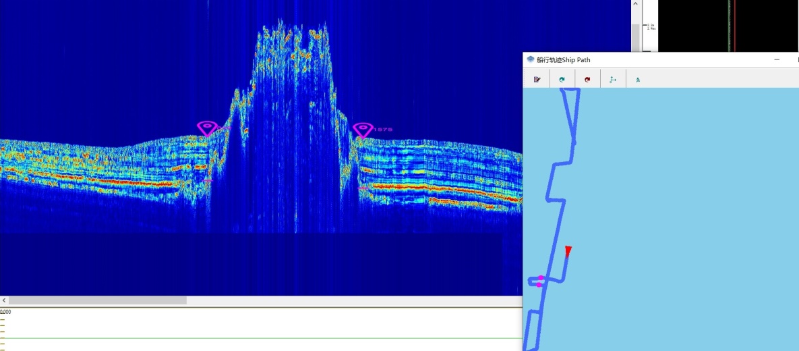The image size is (799, 351).
Task: Click the lower magenta waypoint dot on ship track
Action: pyautogui.click(x=539, y=285)
